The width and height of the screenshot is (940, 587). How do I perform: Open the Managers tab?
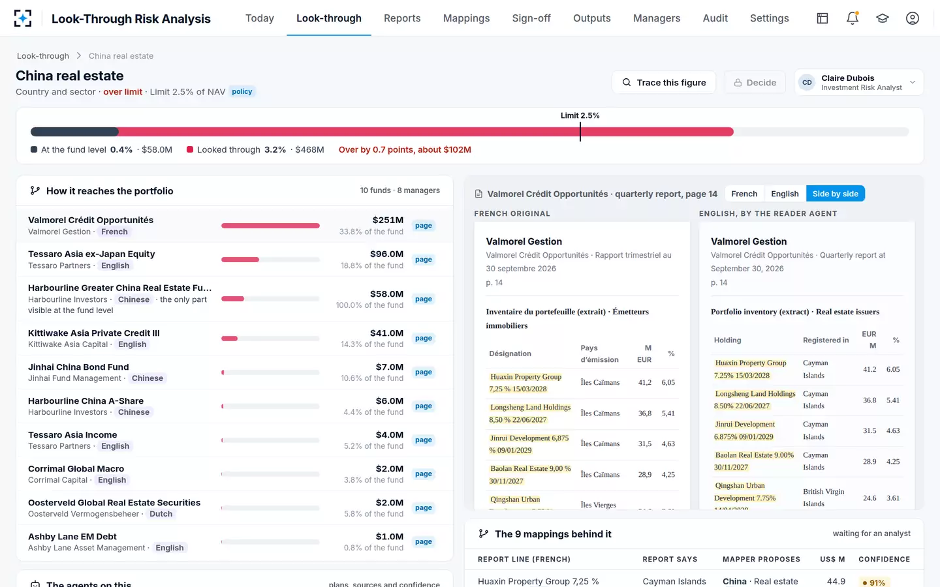(657, 18)
